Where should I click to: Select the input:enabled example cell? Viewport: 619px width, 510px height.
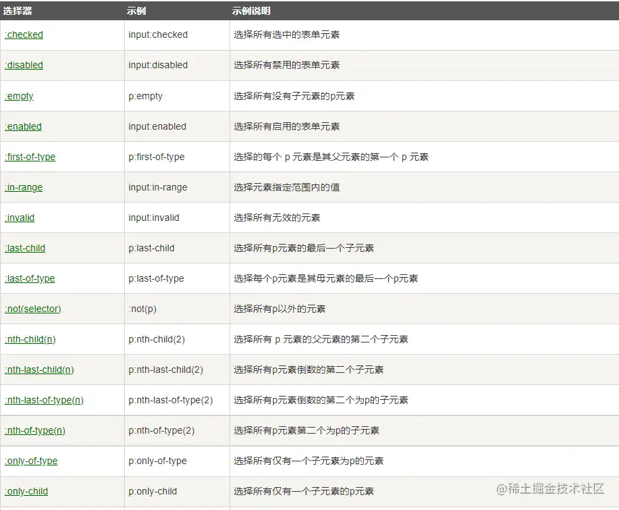(178, 126)
